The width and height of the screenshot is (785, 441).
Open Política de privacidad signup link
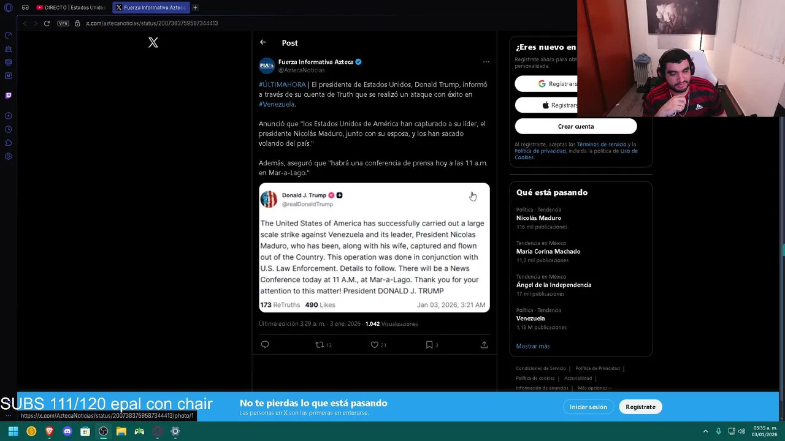(541, 151)
